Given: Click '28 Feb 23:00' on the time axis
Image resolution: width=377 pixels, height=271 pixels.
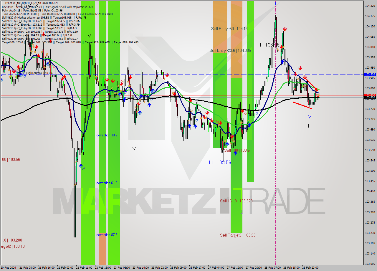Looking at the screenshot, I should coord(310,268).
